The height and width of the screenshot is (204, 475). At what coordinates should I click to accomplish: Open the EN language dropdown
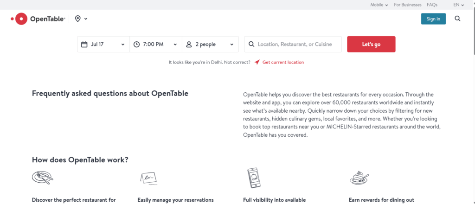click(x=459, y=5)
